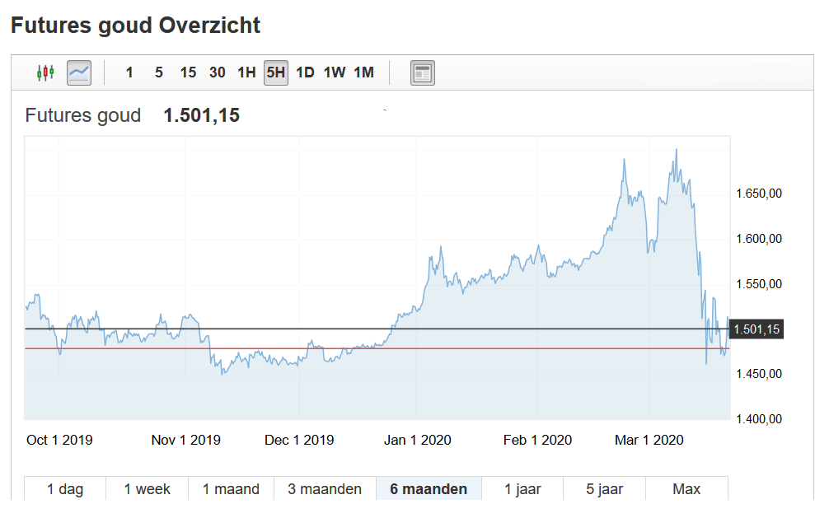Toggle the 5H interval button

pyautogui.click(x=274, y=72)
